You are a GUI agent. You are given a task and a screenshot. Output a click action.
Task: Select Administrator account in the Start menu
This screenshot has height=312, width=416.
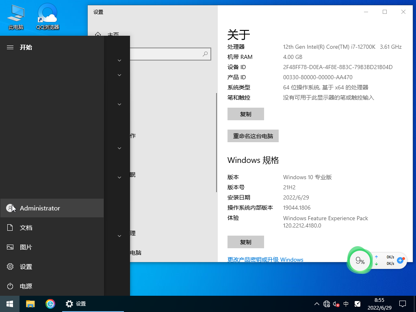[39, 208]
